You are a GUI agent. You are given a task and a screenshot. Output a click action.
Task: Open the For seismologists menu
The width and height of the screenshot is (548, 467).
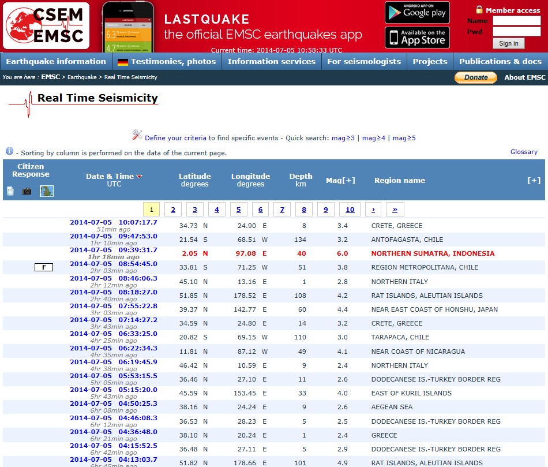coord(364,61)
